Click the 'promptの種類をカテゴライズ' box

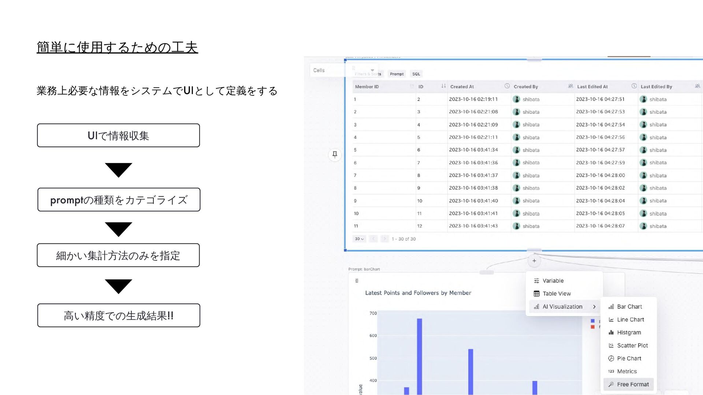[119, 200]
